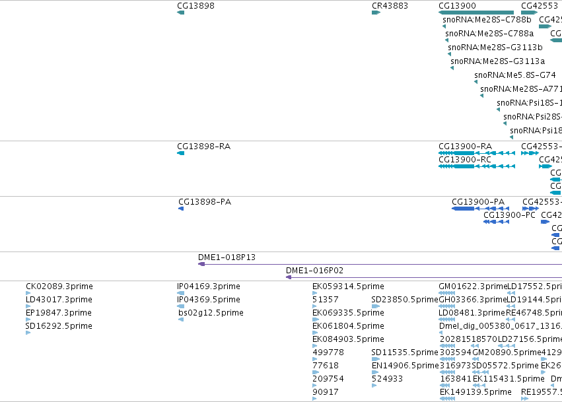The width and height of the screenshot is (562, 402).
Task: Click the snoRNA:Me5.8S-G74 label
Action: 514,75
